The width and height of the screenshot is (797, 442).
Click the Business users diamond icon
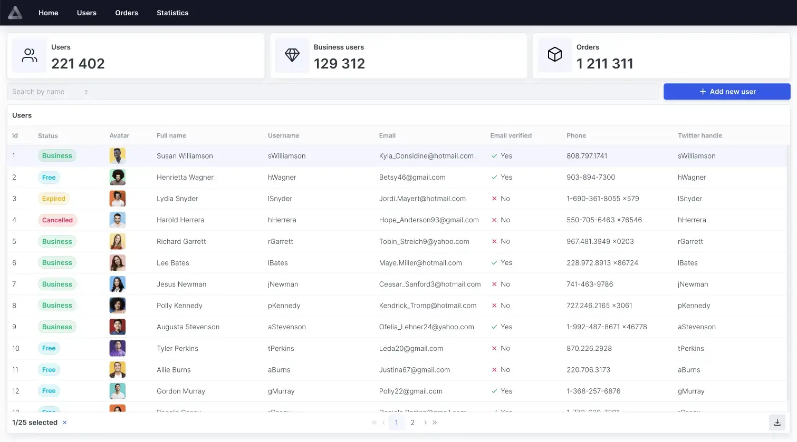point(292,55)
